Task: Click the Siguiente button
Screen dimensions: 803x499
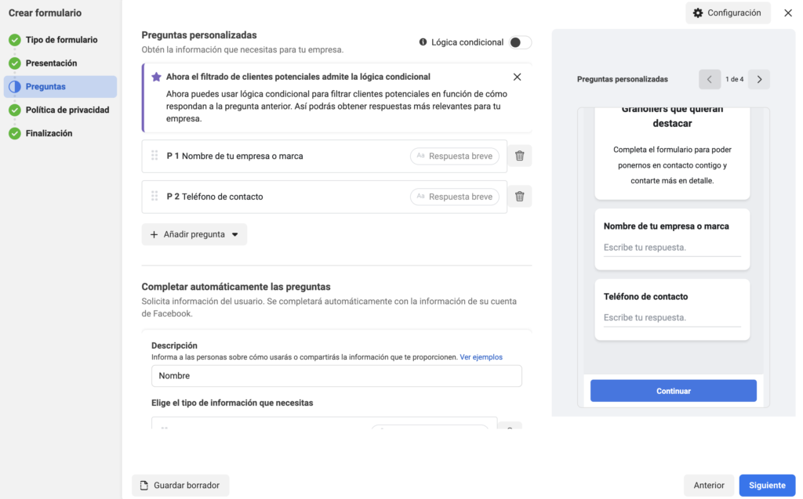Action: click(x=767, y=485)
